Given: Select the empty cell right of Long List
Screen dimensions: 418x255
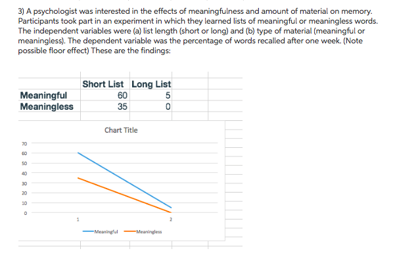Looking at the screenshot, I should click(x=190, y=83).
